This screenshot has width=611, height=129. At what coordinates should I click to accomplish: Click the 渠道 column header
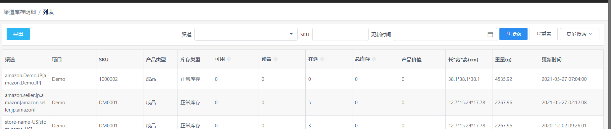(x=26, y=60)
